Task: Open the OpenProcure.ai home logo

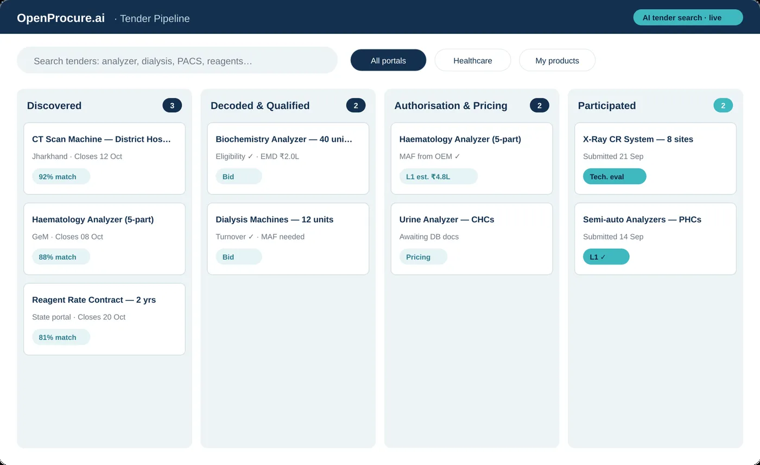Action: click(61, 18)
